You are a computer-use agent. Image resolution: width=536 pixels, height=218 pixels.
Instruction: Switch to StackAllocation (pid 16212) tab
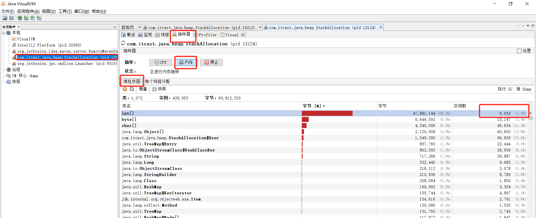click(202, 27)
